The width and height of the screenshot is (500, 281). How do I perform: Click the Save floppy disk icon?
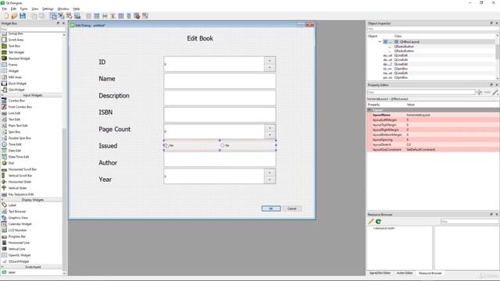[x=23, y=16]
